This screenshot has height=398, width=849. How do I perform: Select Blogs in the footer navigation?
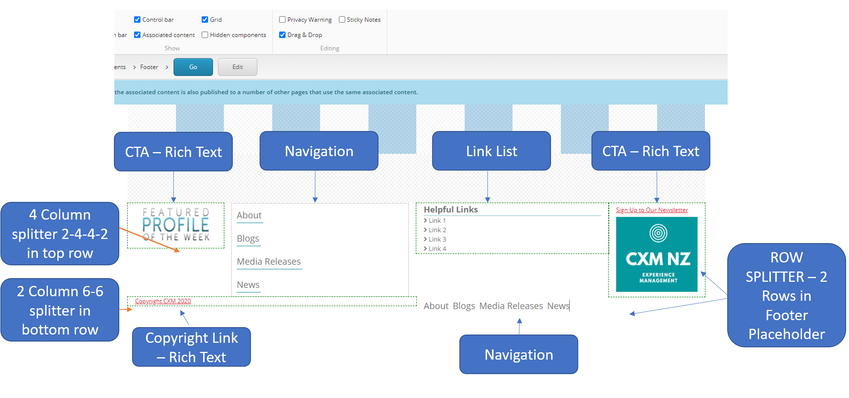248,238
